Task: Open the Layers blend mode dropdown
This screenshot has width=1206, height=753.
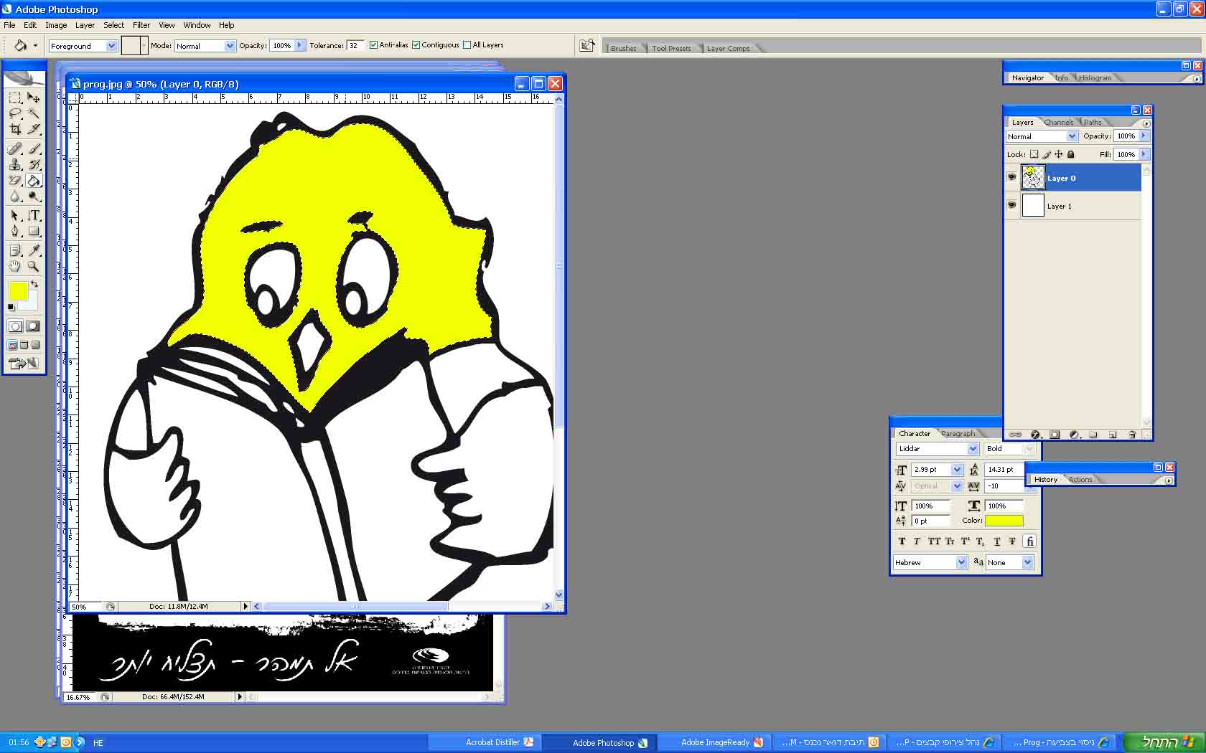Action: [x=1072, y=136]
